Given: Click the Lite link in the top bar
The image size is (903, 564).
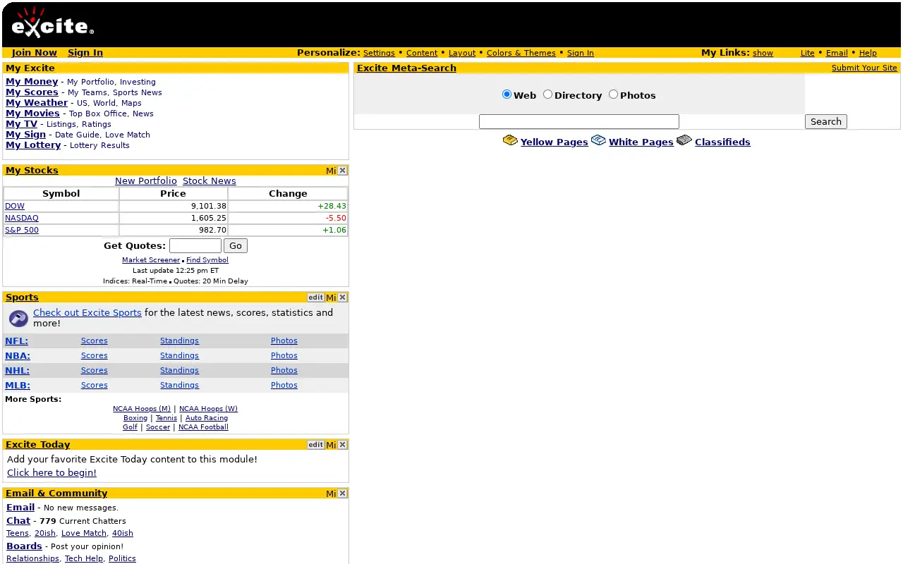Looking at the screenshot, I should click(x=808, y=53).
